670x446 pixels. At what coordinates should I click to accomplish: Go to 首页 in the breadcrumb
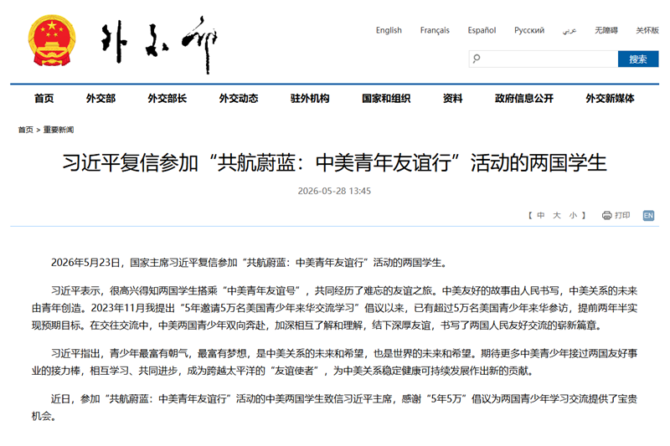point(26,130)
